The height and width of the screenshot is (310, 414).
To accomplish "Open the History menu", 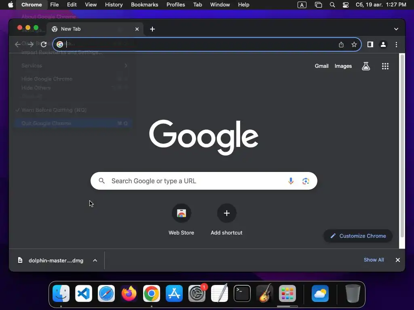I will point(114,5).
